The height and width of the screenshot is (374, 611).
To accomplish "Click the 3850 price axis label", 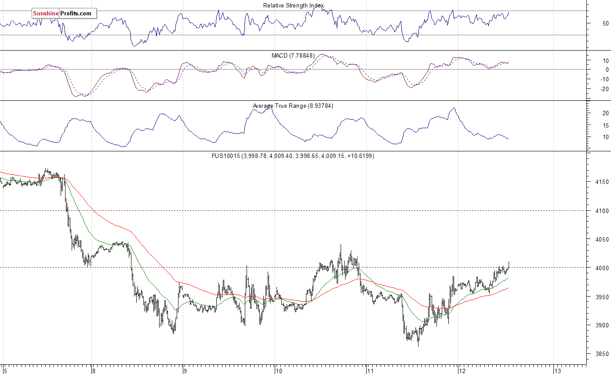I will [602, 354].
